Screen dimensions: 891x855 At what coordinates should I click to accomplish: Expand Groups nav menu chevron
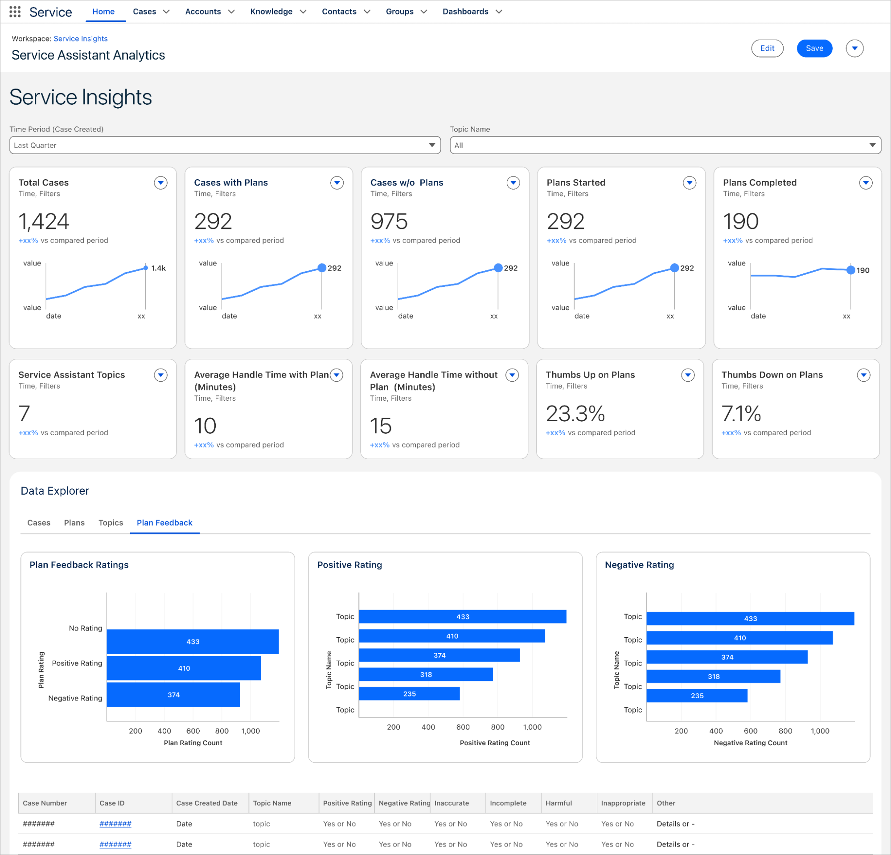(x=424, y=12)
